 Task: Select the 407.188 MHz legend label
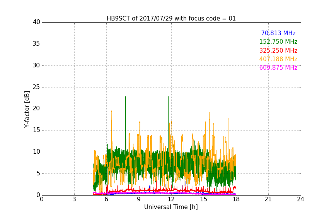click(x=278, y=59)
